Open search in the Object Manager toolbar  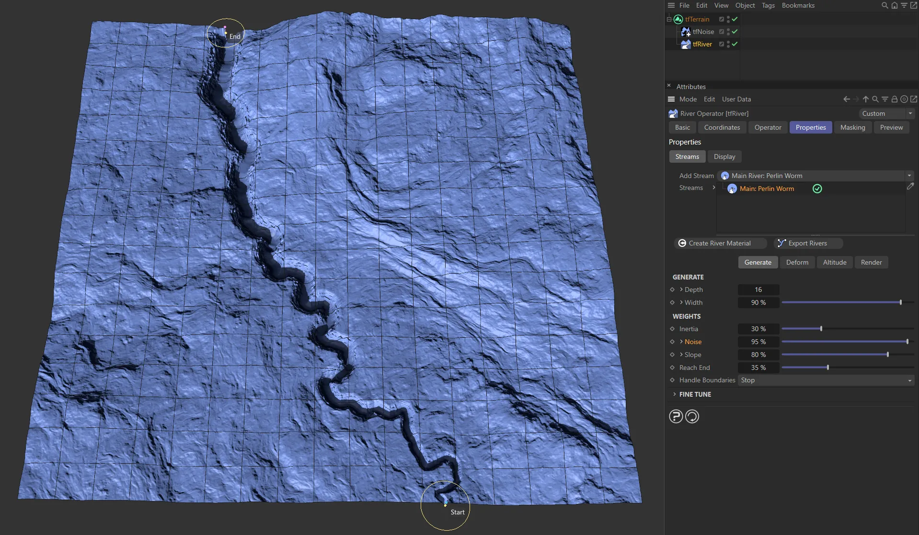tap(884, 5)
